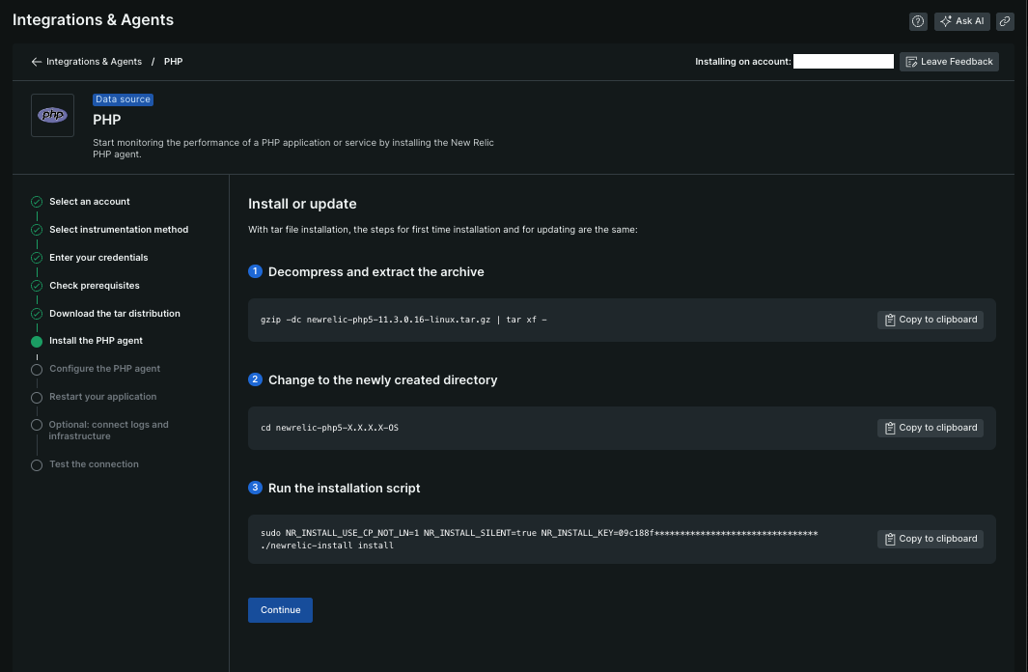Click the Data source tag
Image resolution: width=1028 pixels, height=672 pixels.
[123, 99]
